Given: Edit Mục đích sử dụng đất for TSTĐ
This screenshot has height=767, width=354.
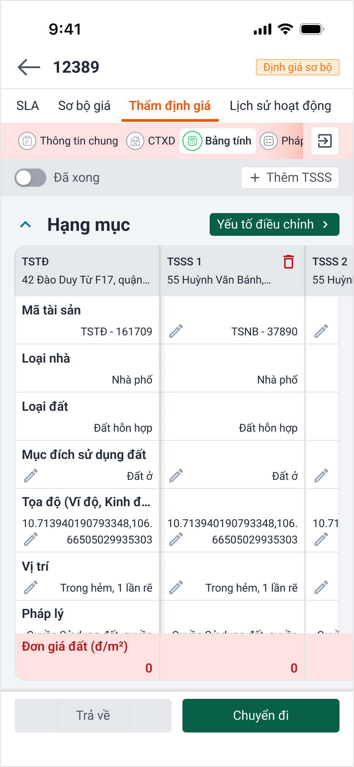Looking at the screenshot, I should click(31, 476).
